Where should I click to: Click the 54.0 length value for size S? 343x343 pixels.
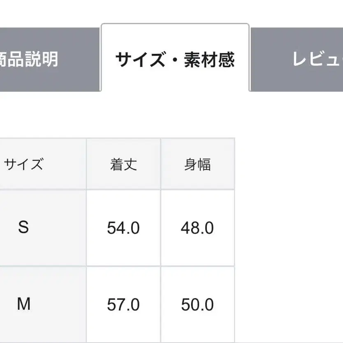[123, 227]
